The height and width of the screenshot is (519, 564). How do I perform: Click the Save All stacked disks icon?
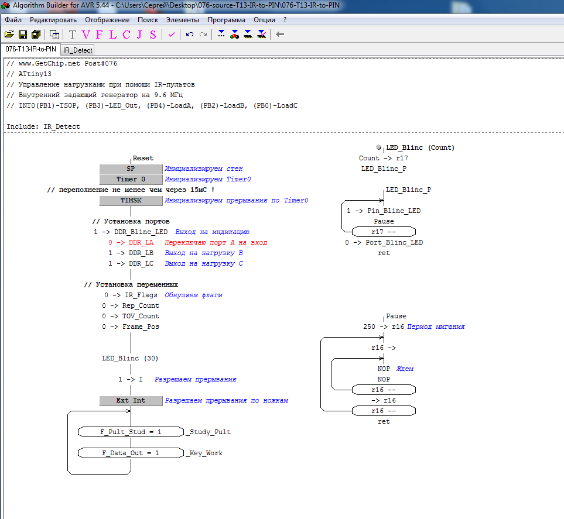point(36,35)
